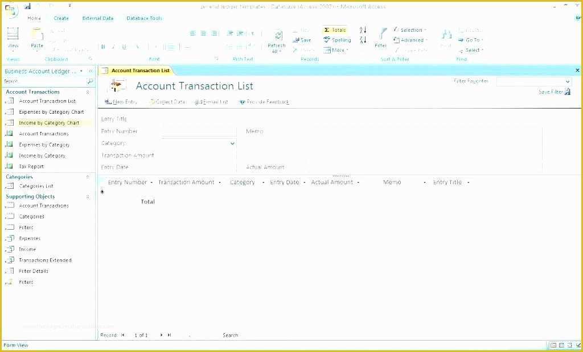583x352 pixels.
Task: Align text right in the ribbon
Action: 215,34
